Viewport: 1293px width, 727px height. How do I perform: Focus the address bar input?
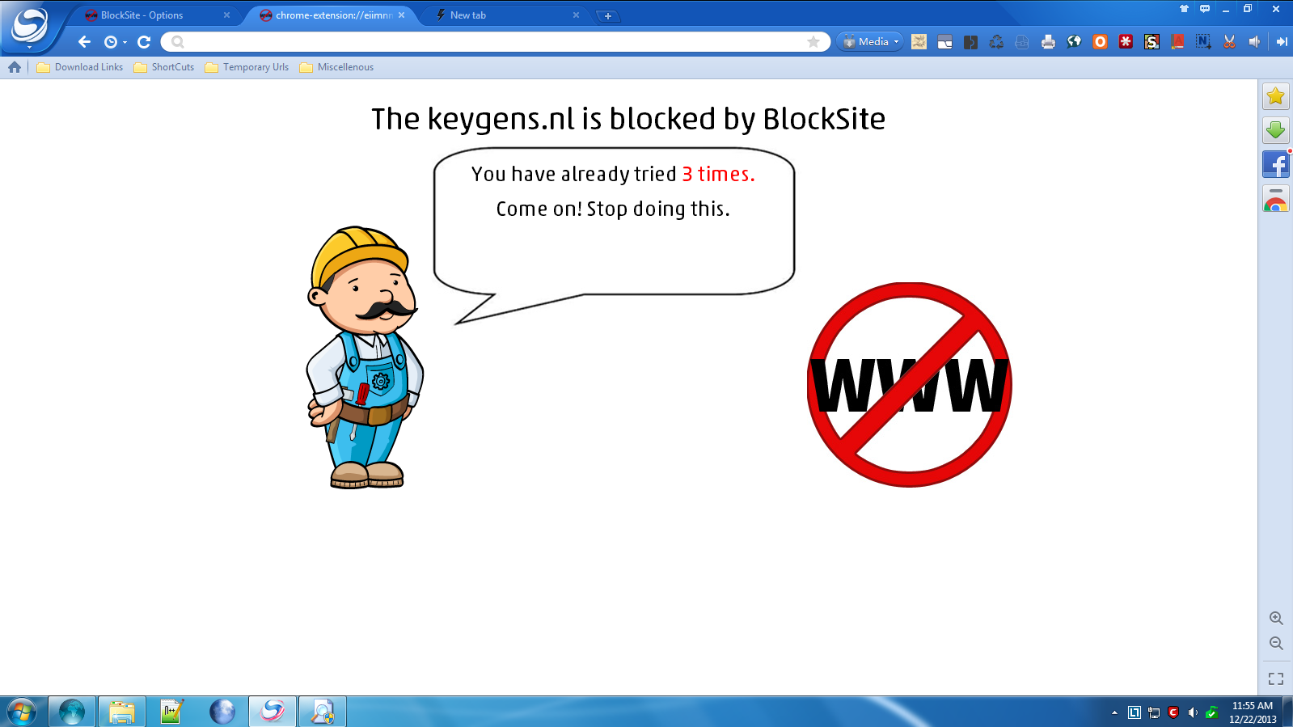pyautogui.click(x=495, y=41)
